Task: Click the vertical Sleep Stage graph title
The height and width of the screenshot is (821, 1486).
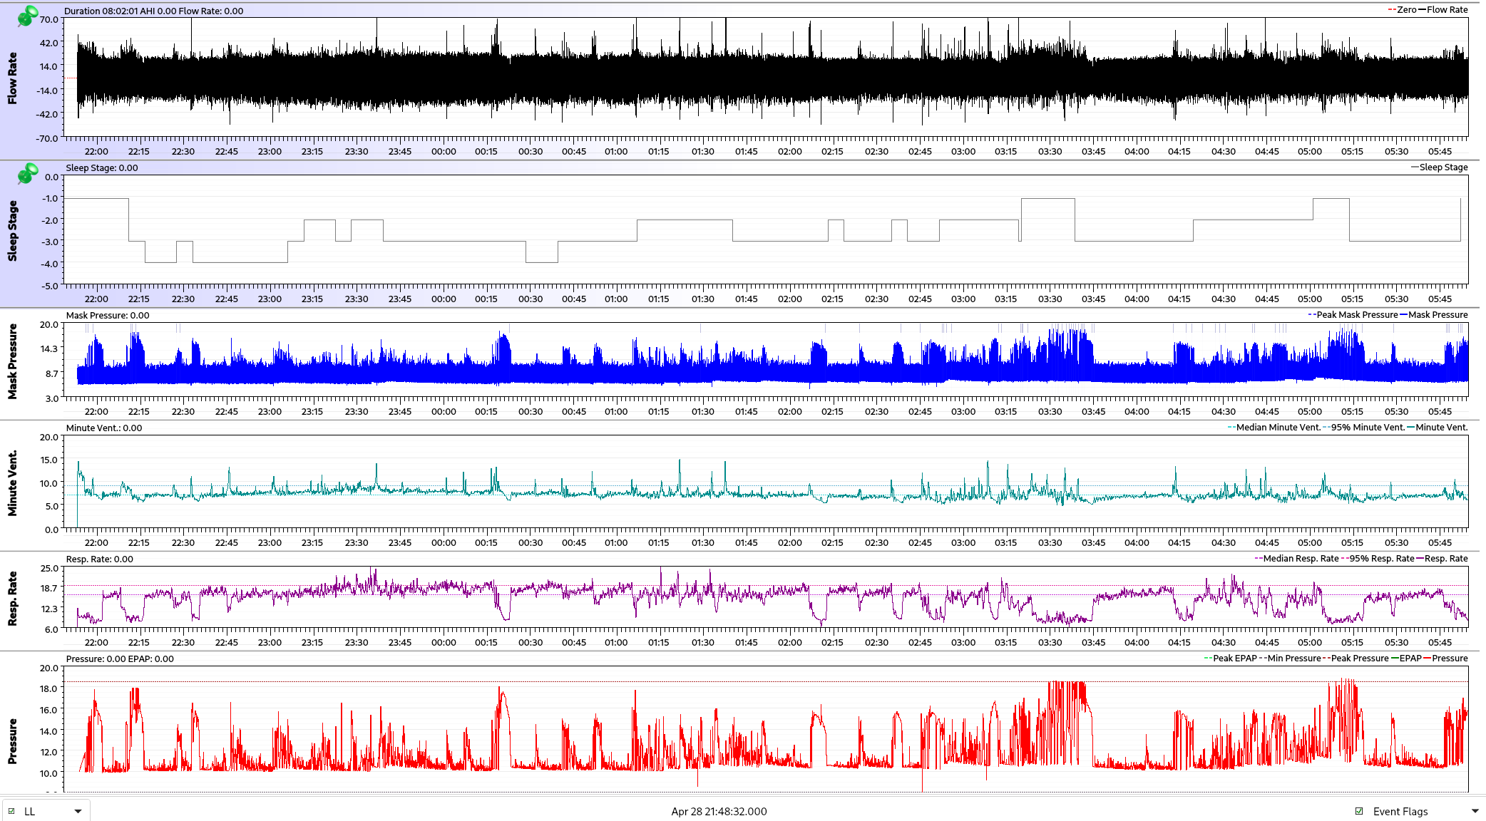Action: click(12, 231)
